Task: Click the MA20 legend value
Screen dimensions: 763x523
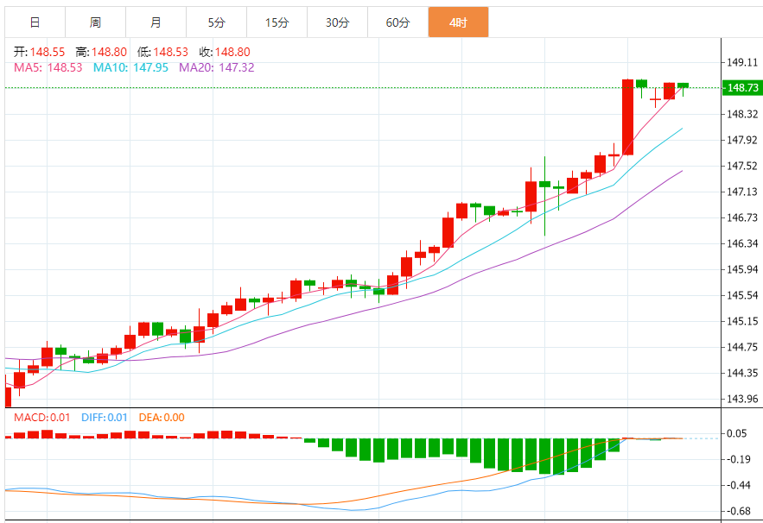Action: point(217,67)
